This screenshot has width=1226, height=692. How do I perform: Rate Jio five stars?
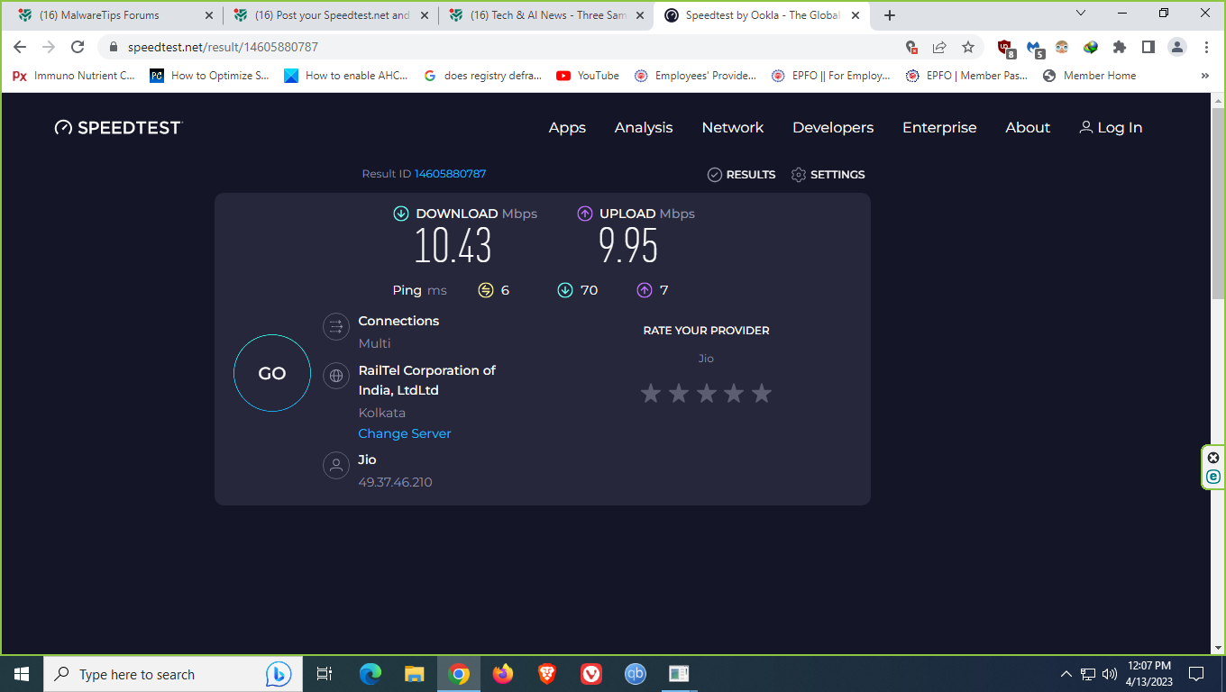click(762, 393)
